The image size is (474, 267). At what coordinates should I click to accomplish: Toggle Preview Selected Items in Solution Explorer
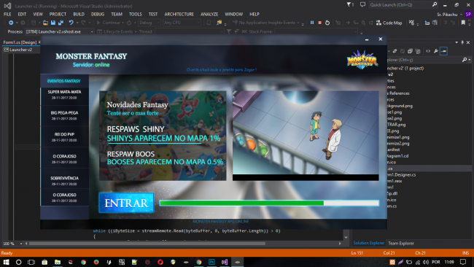[443, 51]
